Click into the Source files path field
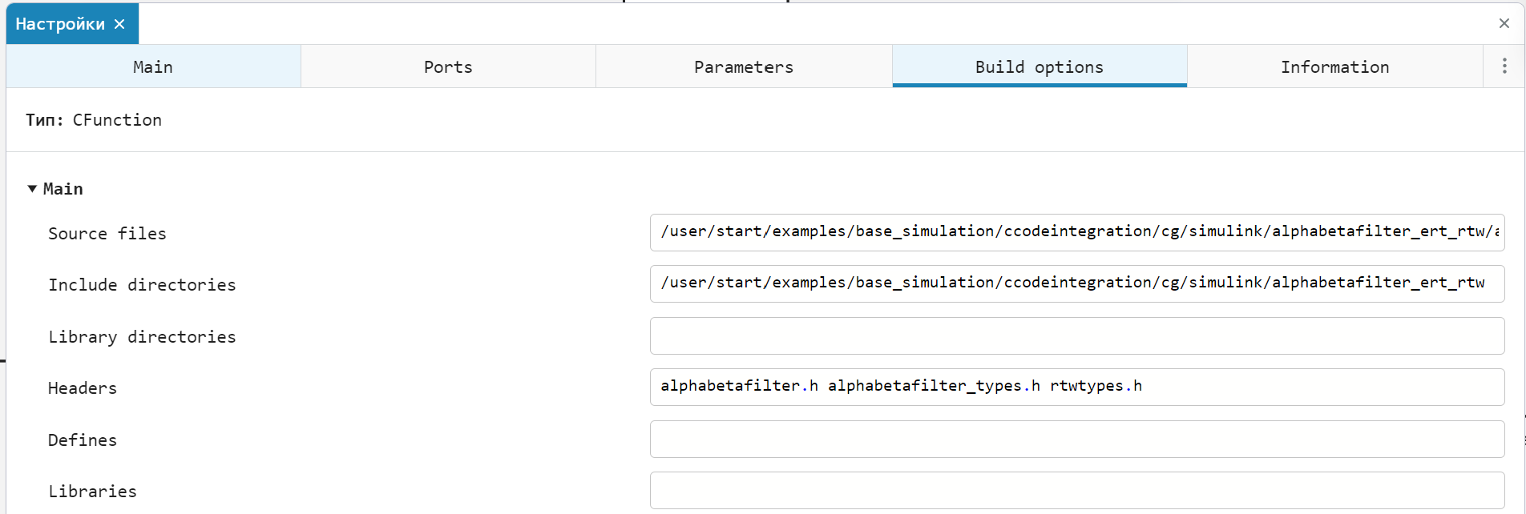The width and height of the screenshot is (1526, 514). (x=1076, y=232)
